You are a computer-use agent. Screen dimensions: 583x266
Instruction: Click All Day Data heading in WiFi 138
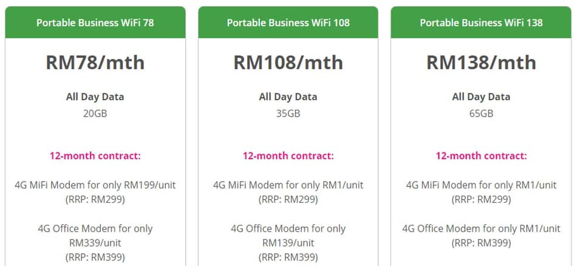click(x=481, y=97)
